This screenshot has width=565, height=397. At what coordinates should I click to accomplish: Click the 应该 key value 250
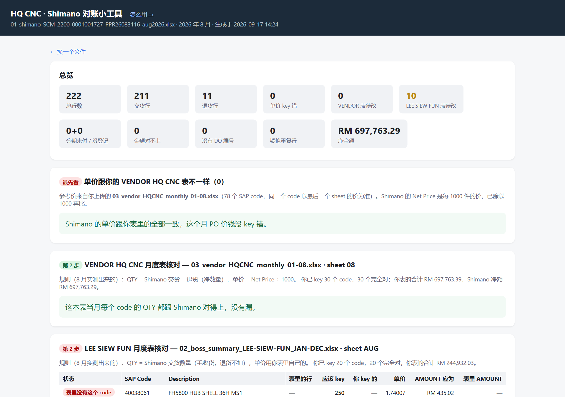click(x=340, y=393)
